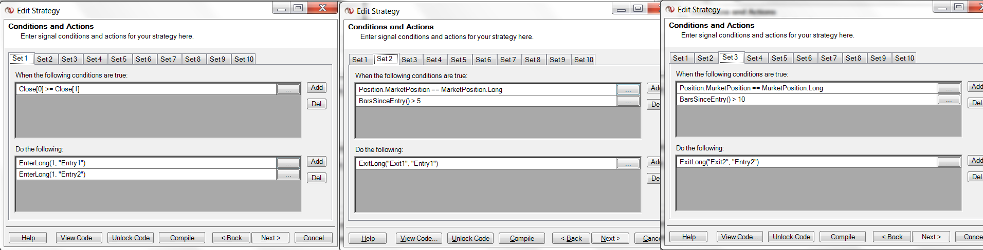Switch to the Set 5 tab in the leftmost window
983x250 pixels.
[x=119, y=59]
